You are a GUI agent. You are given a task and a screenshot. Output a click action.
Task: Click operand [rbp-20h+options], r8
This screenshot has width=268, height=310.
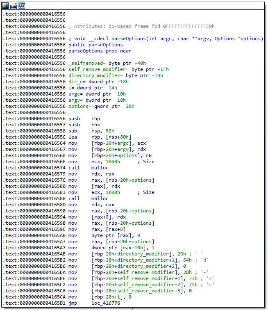[x=121, y=155]
